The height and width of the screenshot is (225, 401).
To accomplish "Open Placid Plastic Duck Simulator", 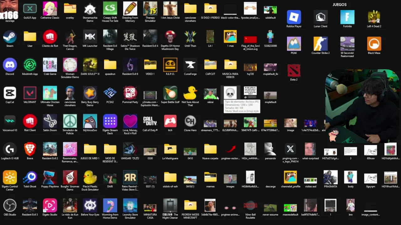I will coord(90,177).
